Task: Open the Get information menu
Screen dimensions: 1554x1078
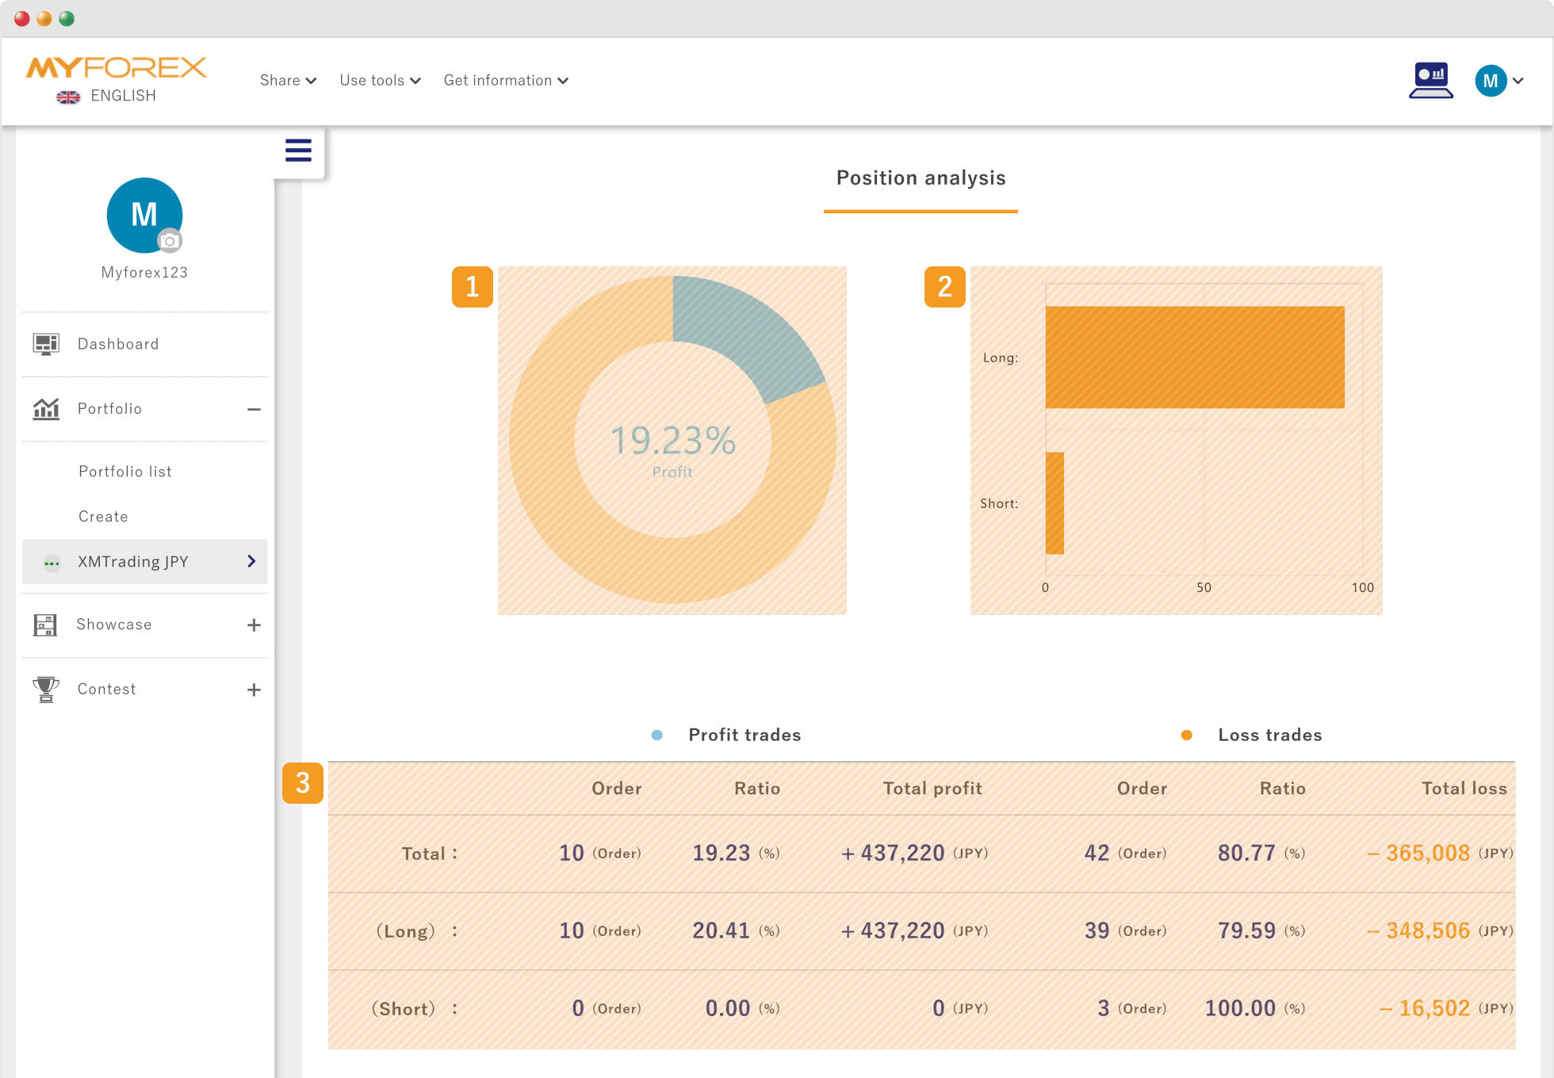Action: click(506, 80)
